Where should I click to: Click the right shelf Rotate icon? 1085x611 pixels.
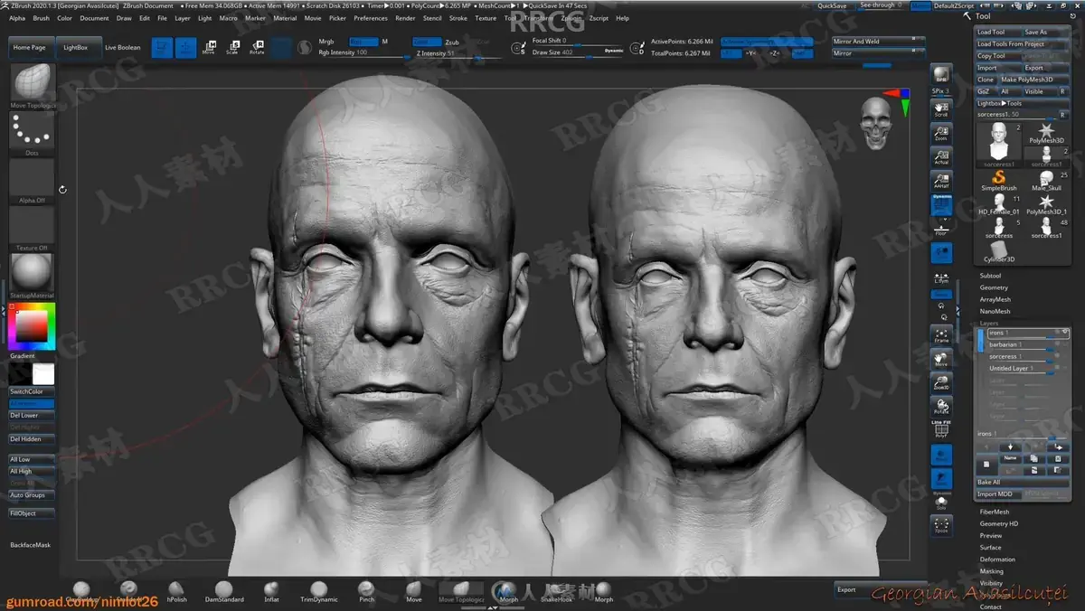point(941,406)
